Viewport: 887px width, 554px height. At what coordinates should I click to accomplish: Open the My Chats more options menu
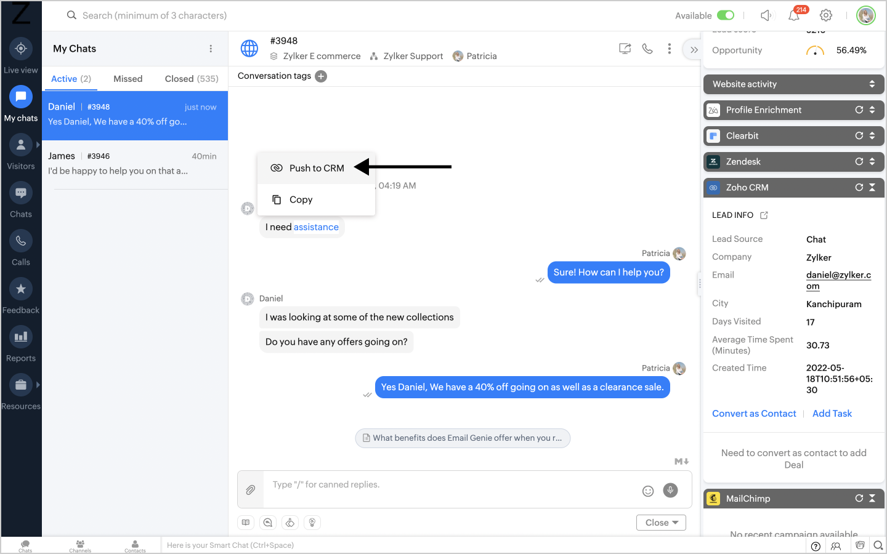click(211, 49)
